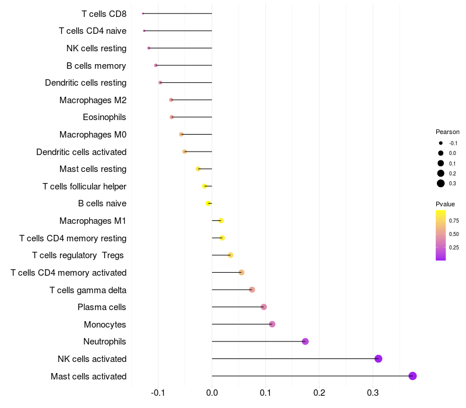Click the "Pvalue" legend title

(x=446, y=204)
